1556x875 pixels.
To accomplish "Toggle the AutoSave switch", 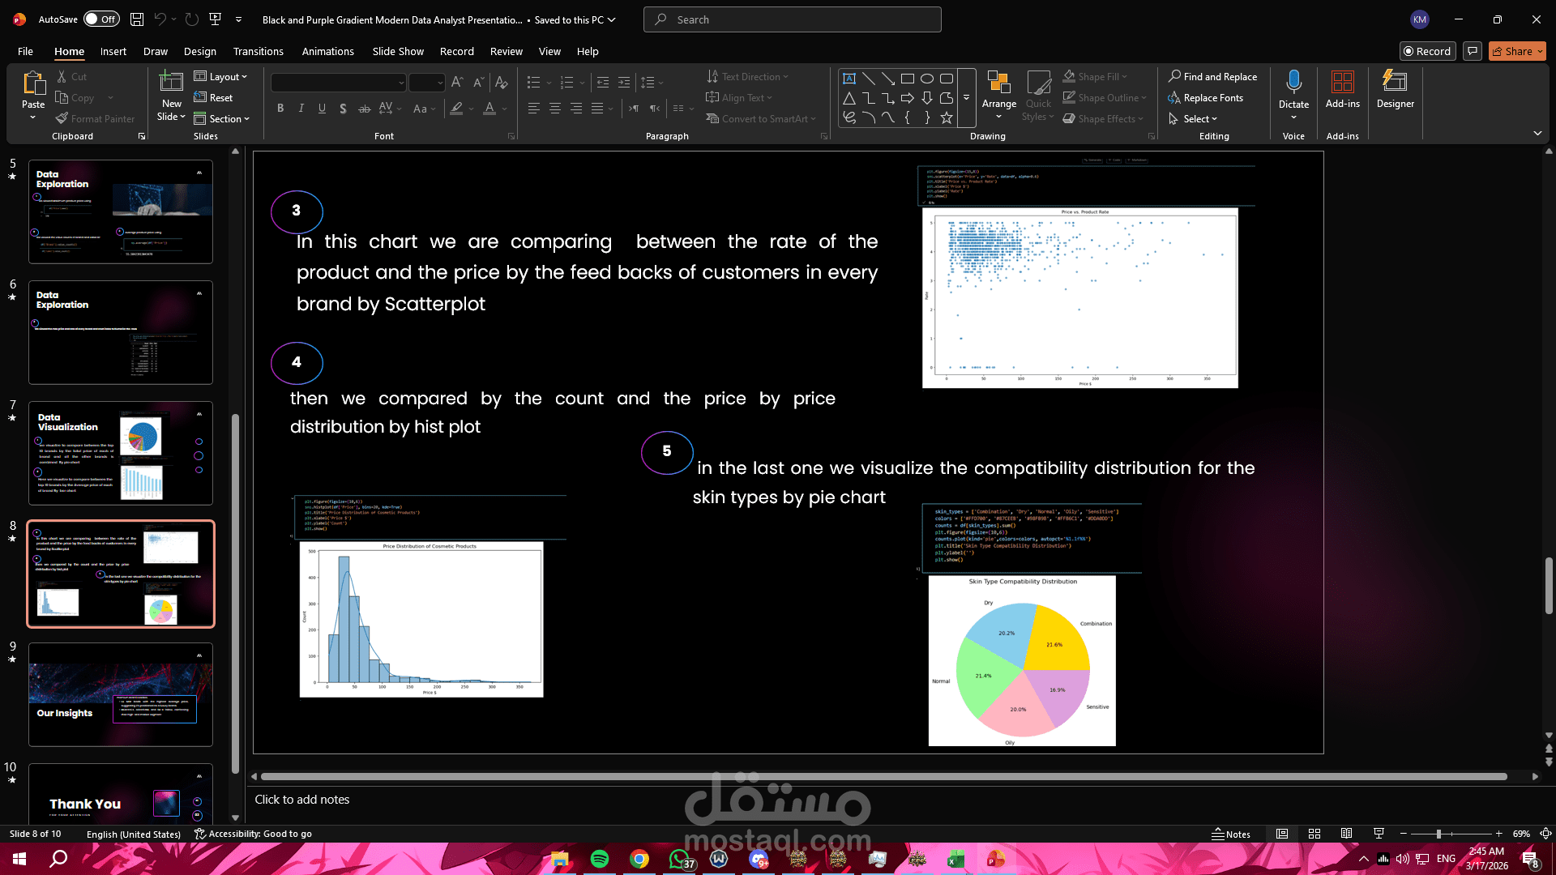I will [101, 19].
